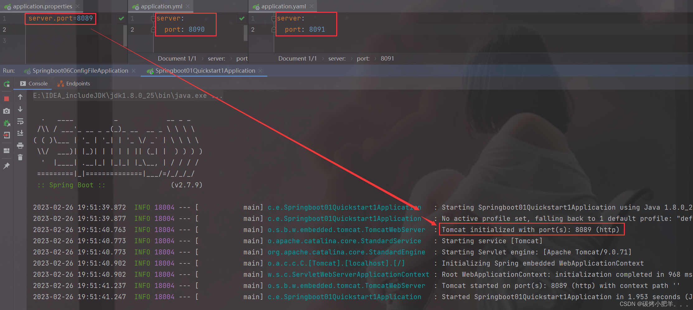Click fold end marker on application.yaml line 2
Viewport: 693px width, 310px height.
click(273, 30)
